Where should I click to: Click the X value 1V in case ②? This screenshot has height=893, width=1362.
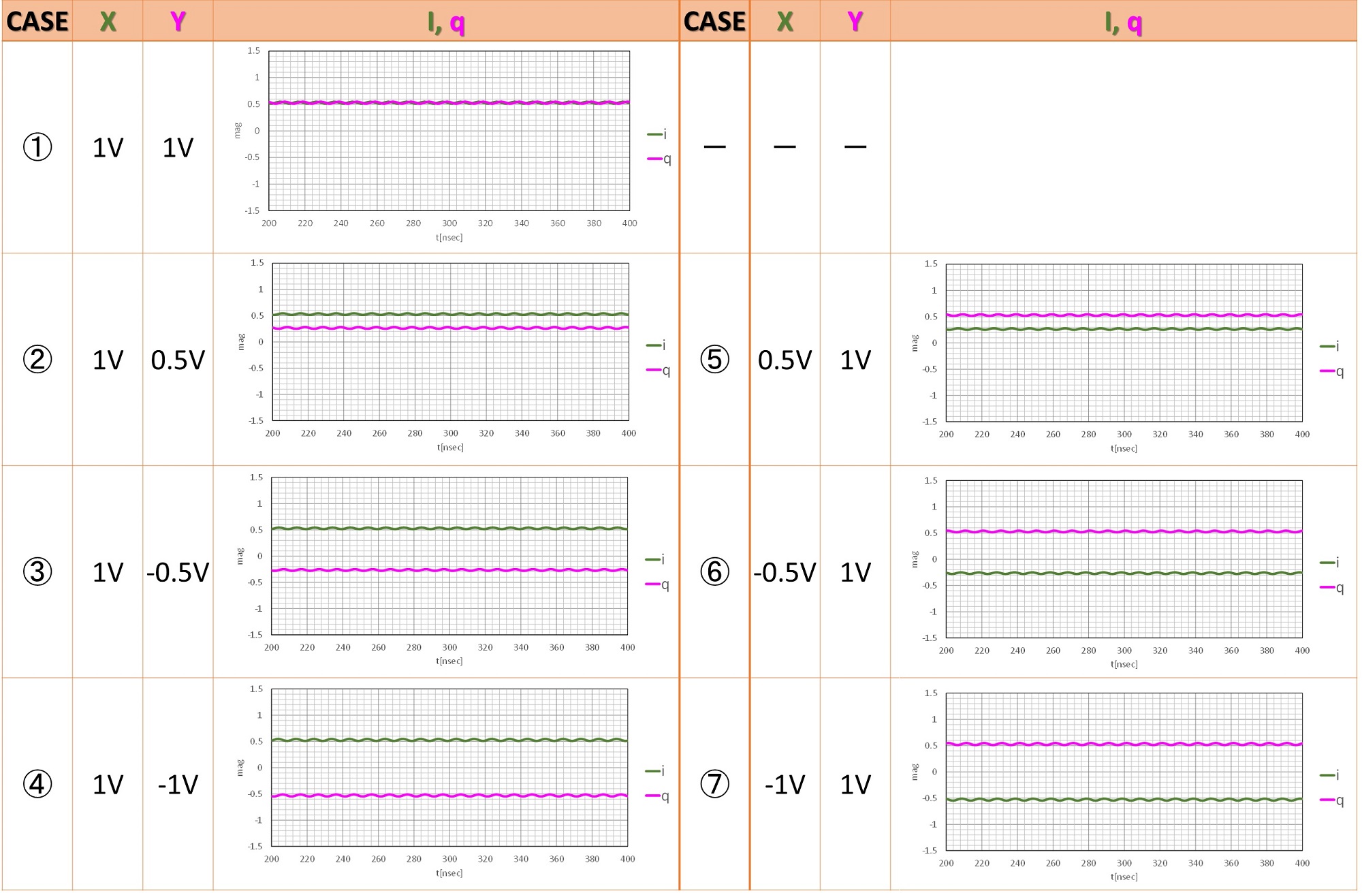(x=108, y=360)
